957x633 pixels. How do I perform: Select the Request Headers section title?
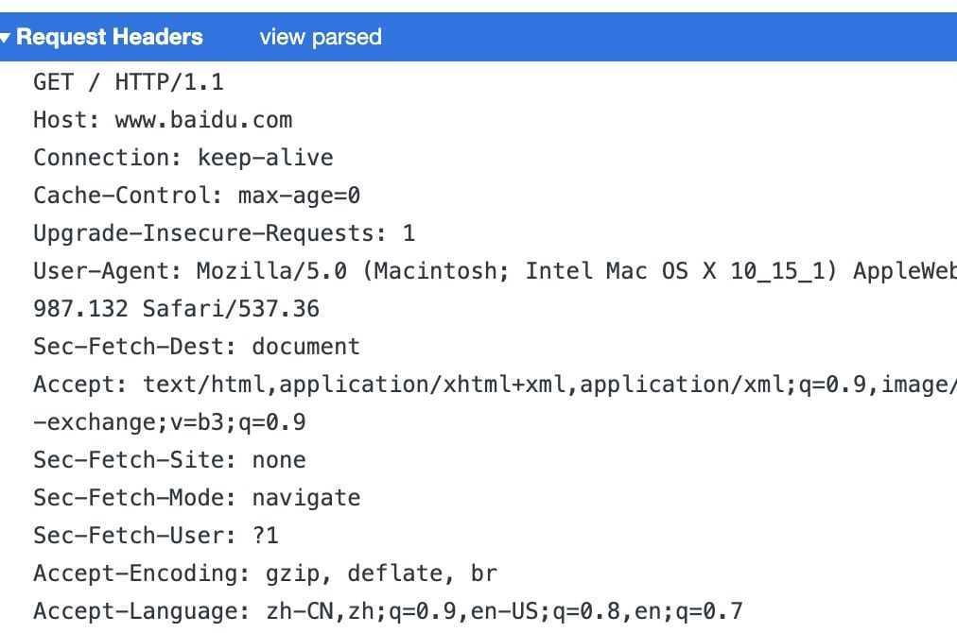[110, 37]
